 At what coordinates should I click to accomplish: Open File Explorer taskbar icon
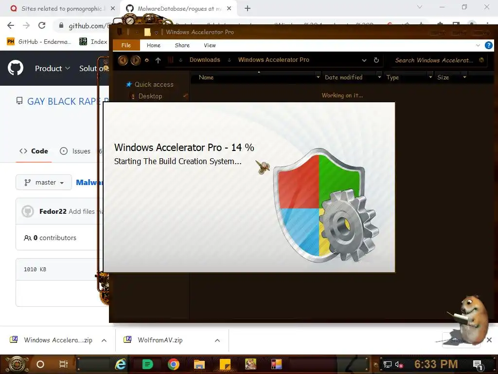(199, 364)
